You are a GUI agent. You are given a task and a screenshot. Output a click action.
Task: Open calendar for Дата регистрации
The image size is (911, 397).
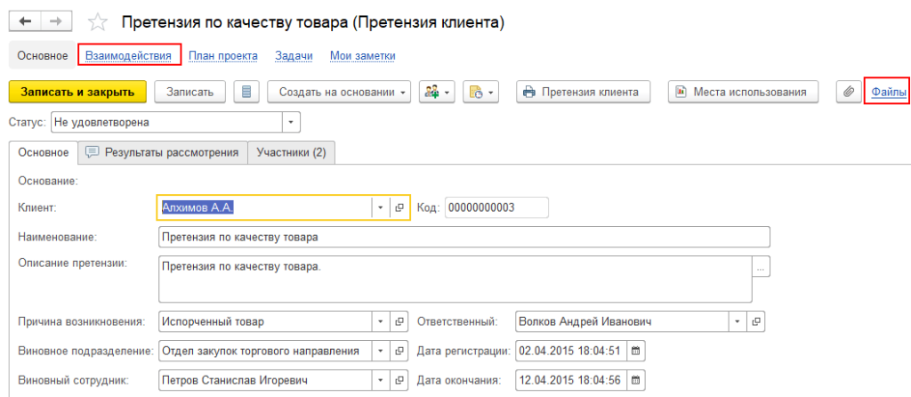pos(635,351)
